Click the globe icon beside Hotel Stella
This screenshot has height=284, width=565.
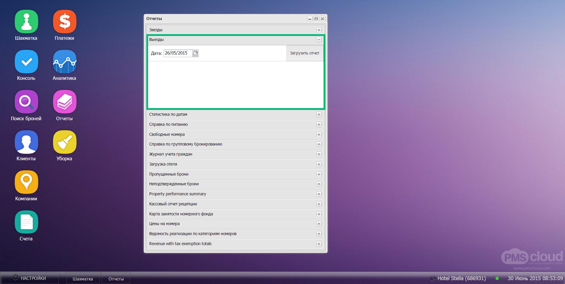(x=433, y=278)
